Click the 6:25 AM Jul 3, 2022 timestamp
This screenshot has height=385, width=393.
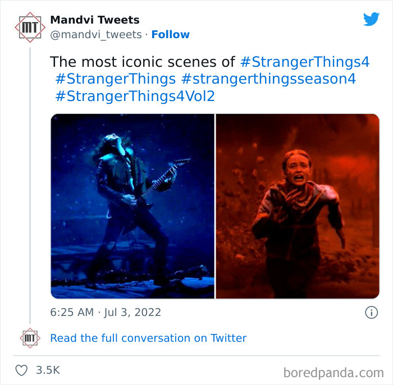click(x=106, y=313)
